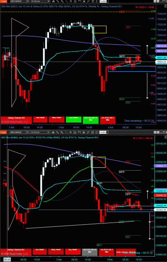Toggle Swing Channel BO in MES chart

pos(16,120)
